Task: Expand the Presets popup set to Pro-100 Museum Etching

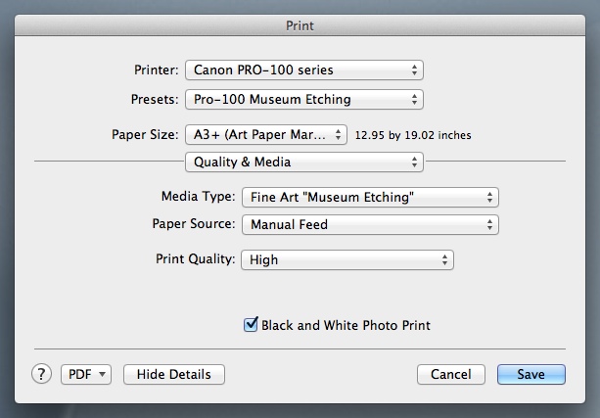Action: pyautogui.click(x=303, y=99)
